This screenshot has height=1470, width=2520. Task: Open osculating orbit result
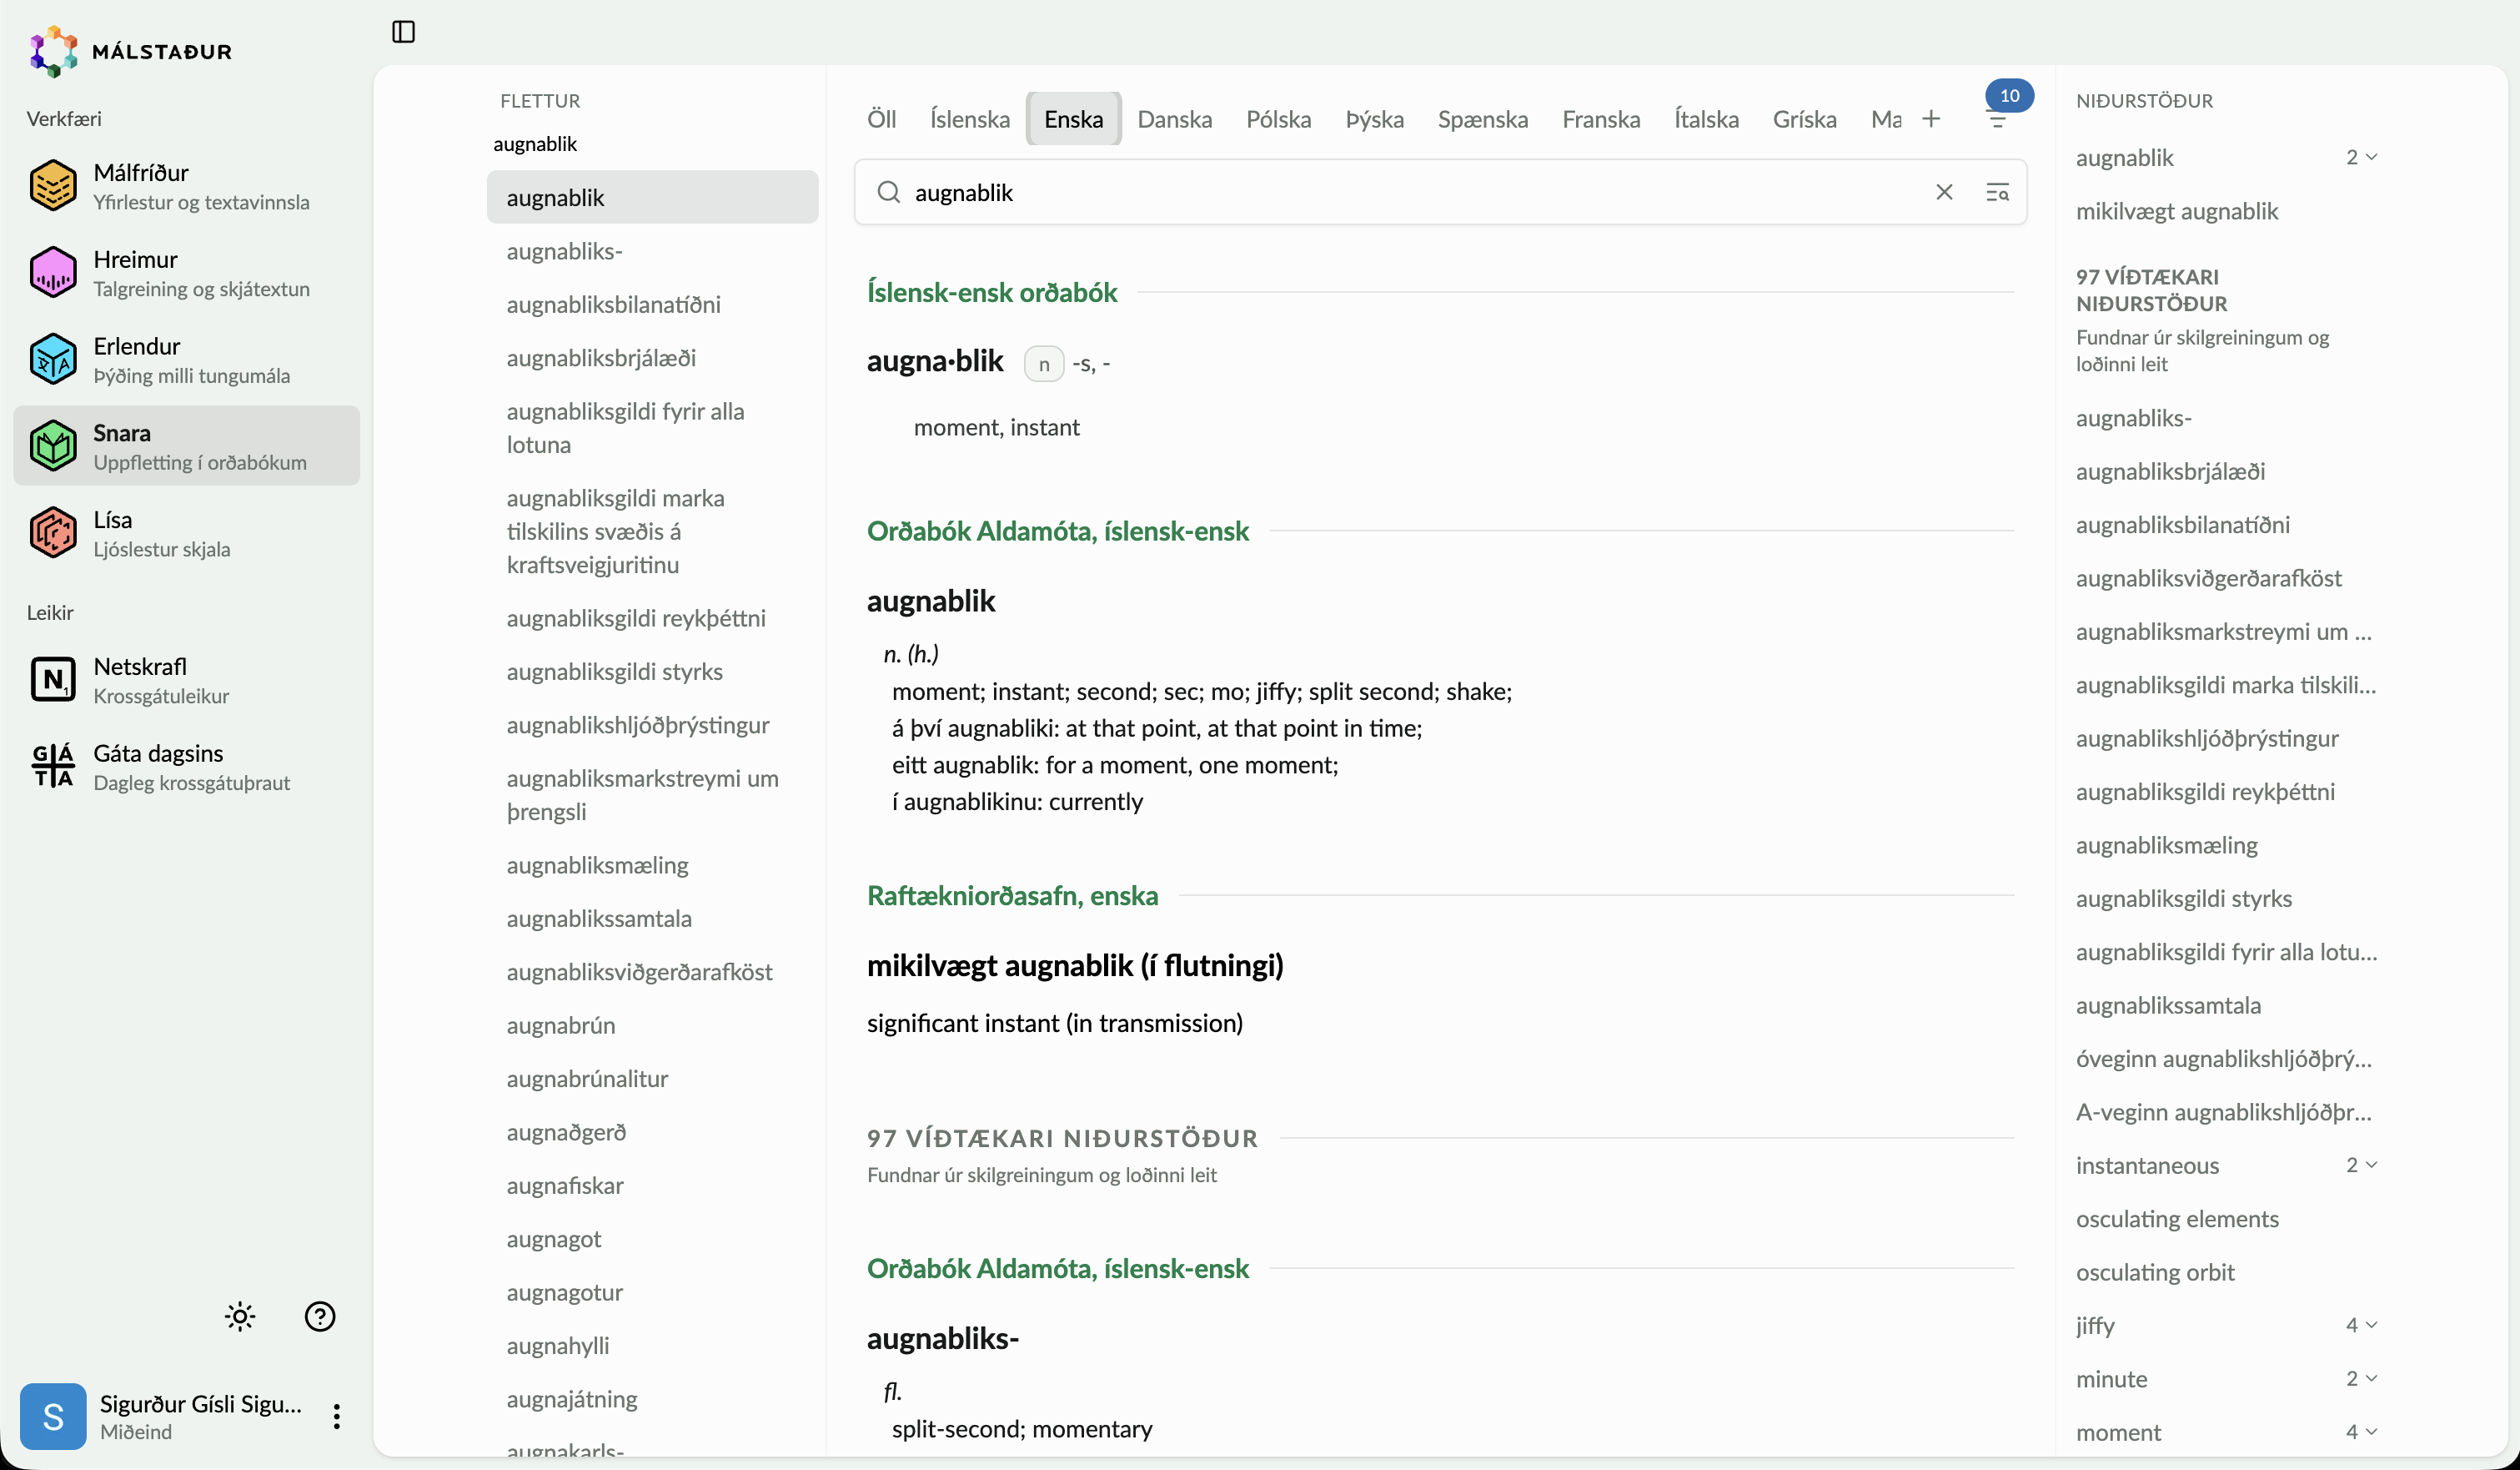pyautogui.click(x=2155, y=1272)
